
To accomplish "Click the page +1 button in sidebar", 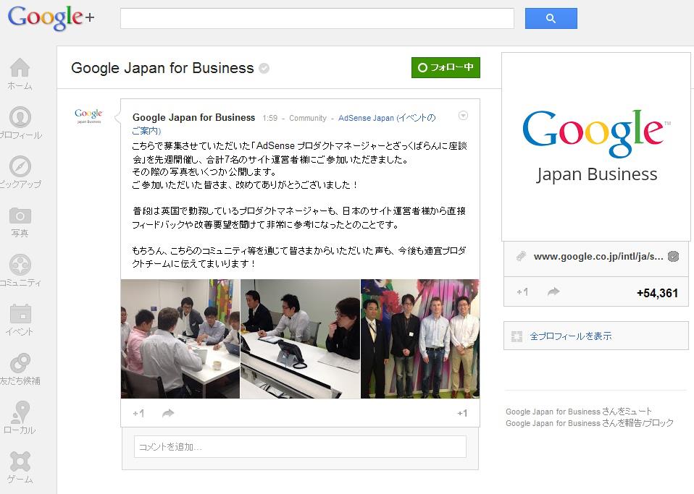I will point(522,292).
